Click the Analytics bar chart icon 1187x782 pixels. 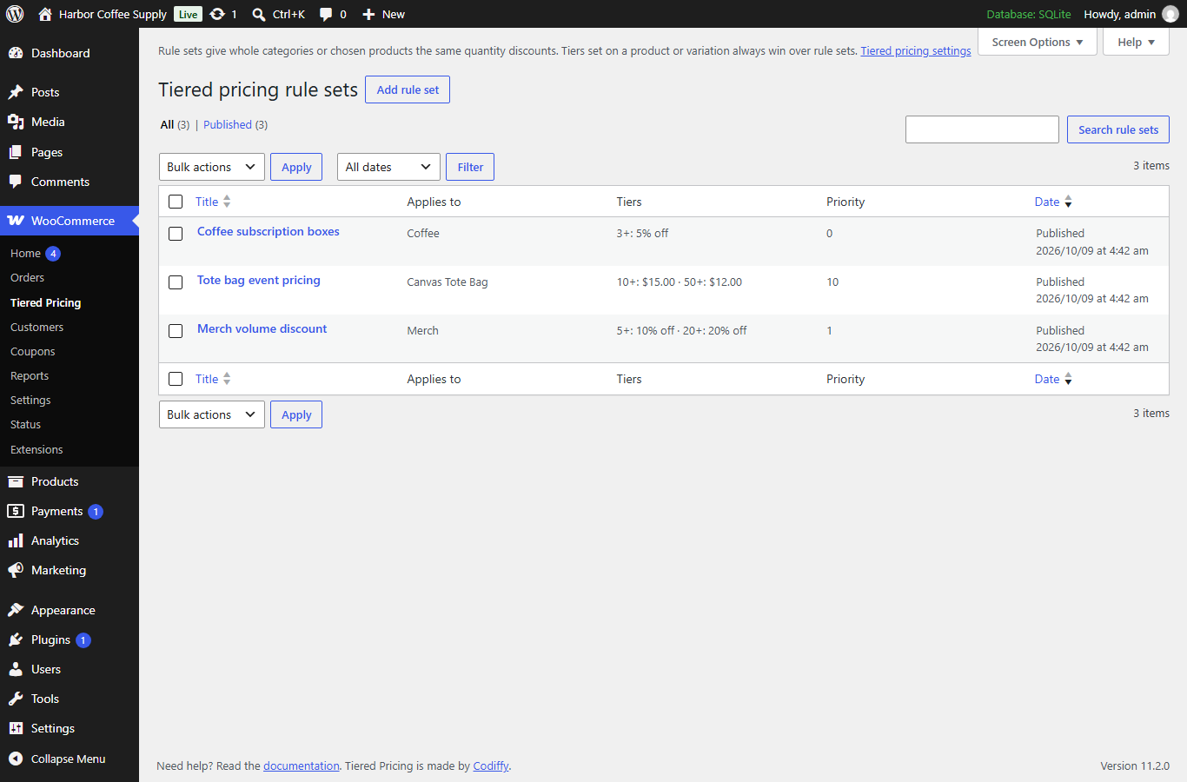[16, 540]
